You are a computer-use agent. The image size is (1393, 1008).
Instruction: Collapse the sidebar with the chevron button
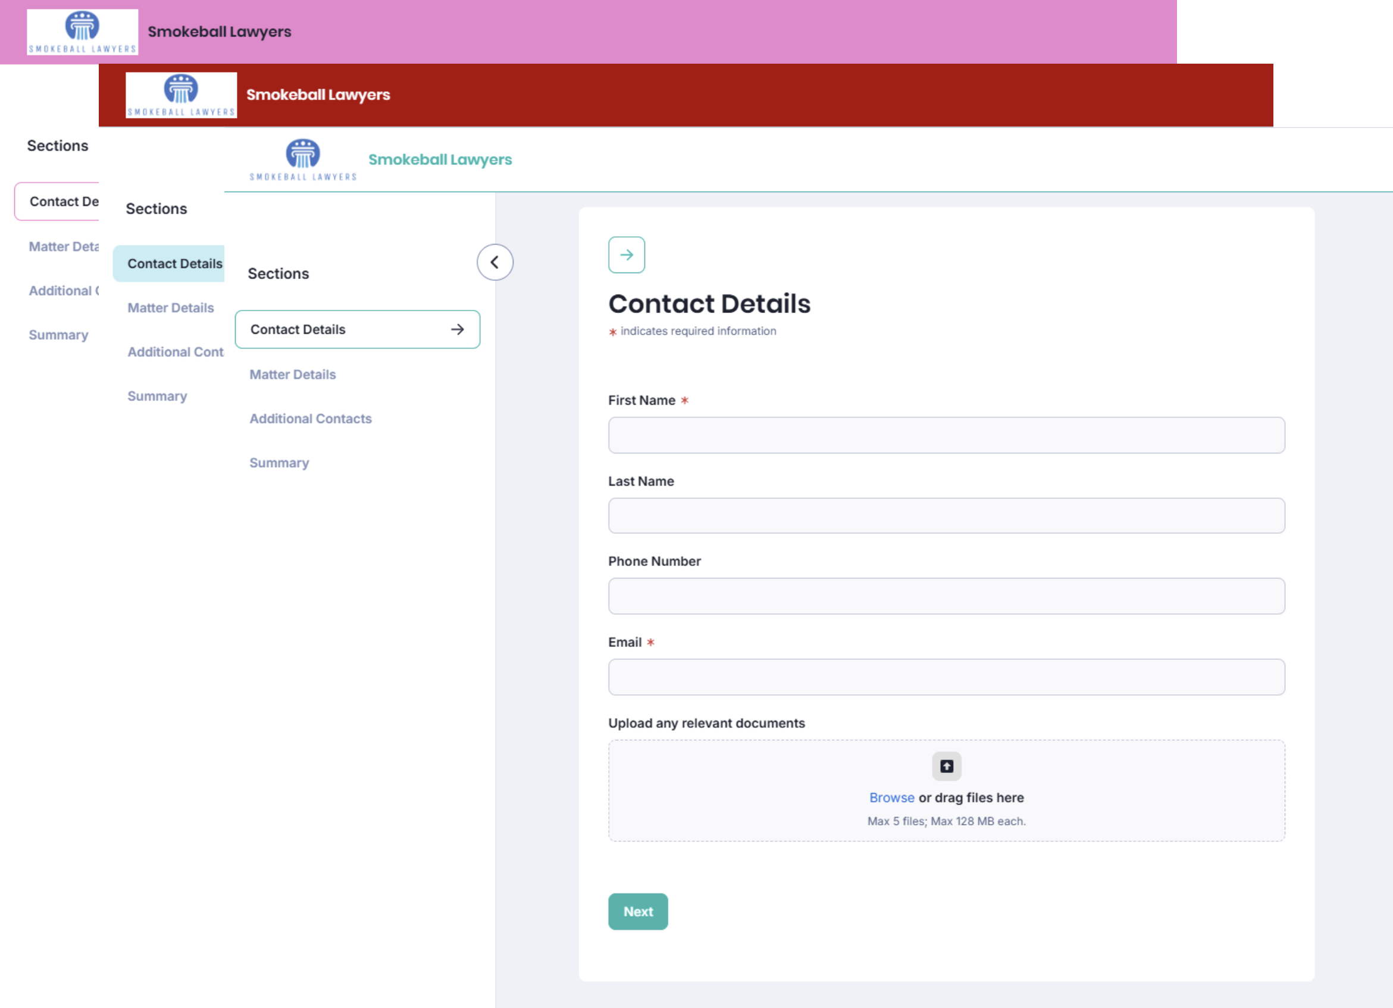coord(494,262)
